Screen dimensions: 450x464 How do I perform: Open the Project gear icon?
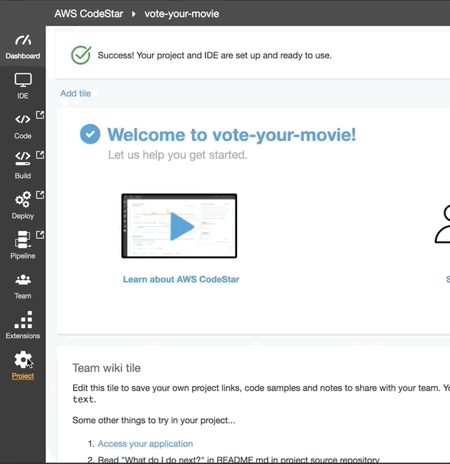tap(22, 360)
